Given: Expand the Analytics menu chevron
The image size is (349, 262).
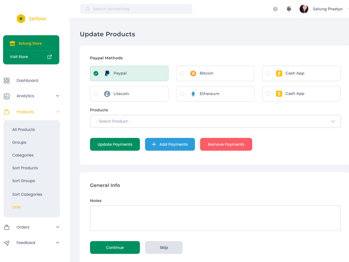Looking at the screenshot, I should [58, 96].
